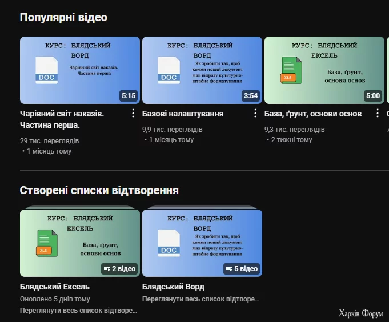Click video title 'Базові налаштування'

(x=183, y=114)
